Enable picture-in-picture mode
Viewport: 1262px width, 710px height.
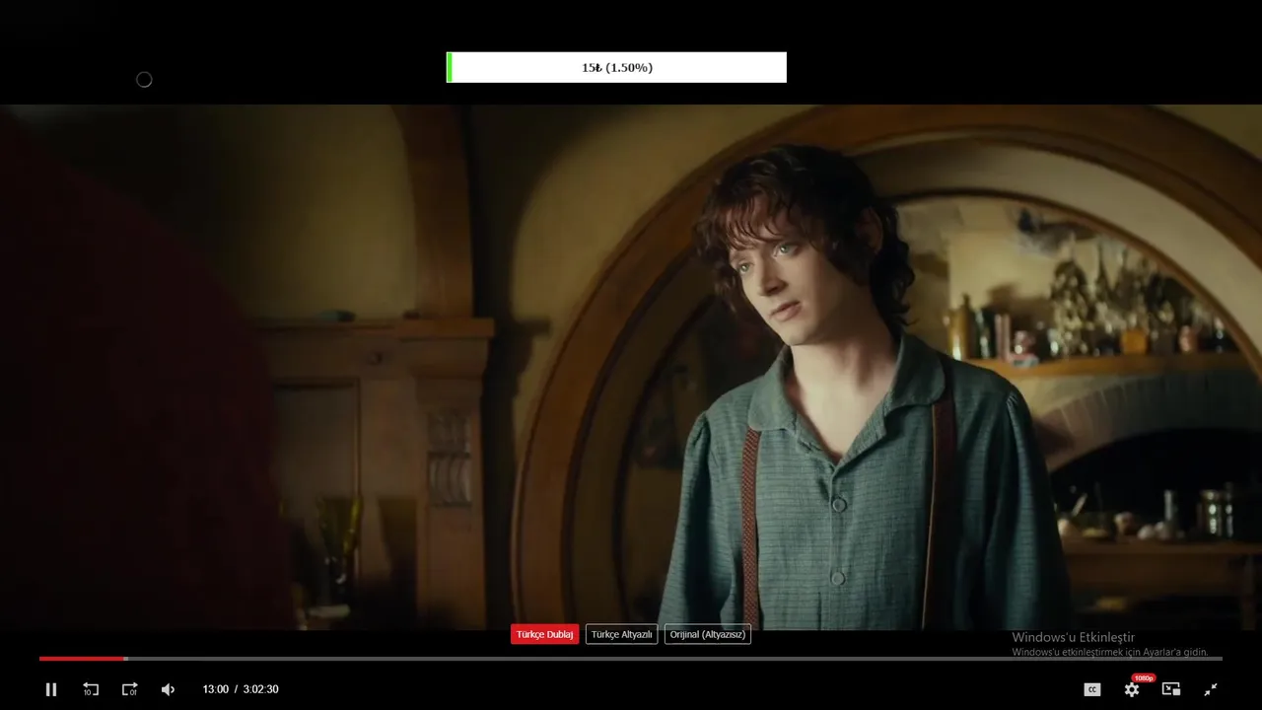(x=1171, y=689)
